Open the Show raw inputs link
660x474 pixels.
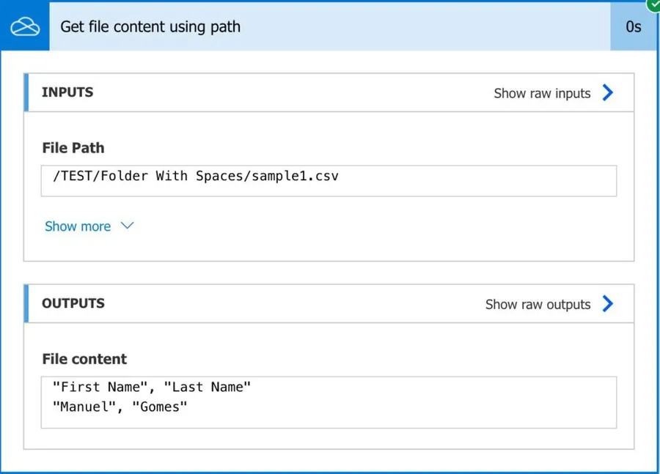[x=542, y=93]
